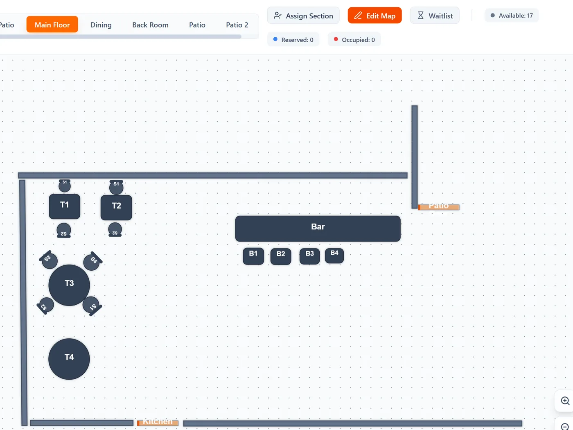
Task: Select seat S2 below table T1
Action: (64, 231)
